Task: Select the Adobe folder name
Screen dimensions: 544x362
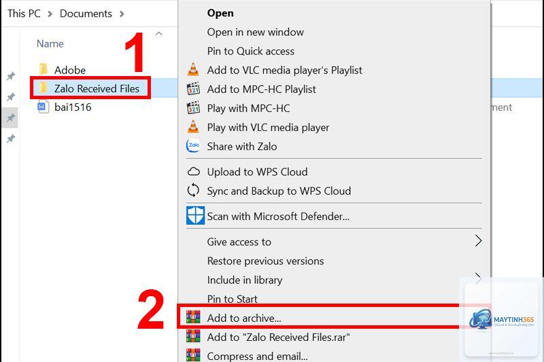Action: click(70, 70)
